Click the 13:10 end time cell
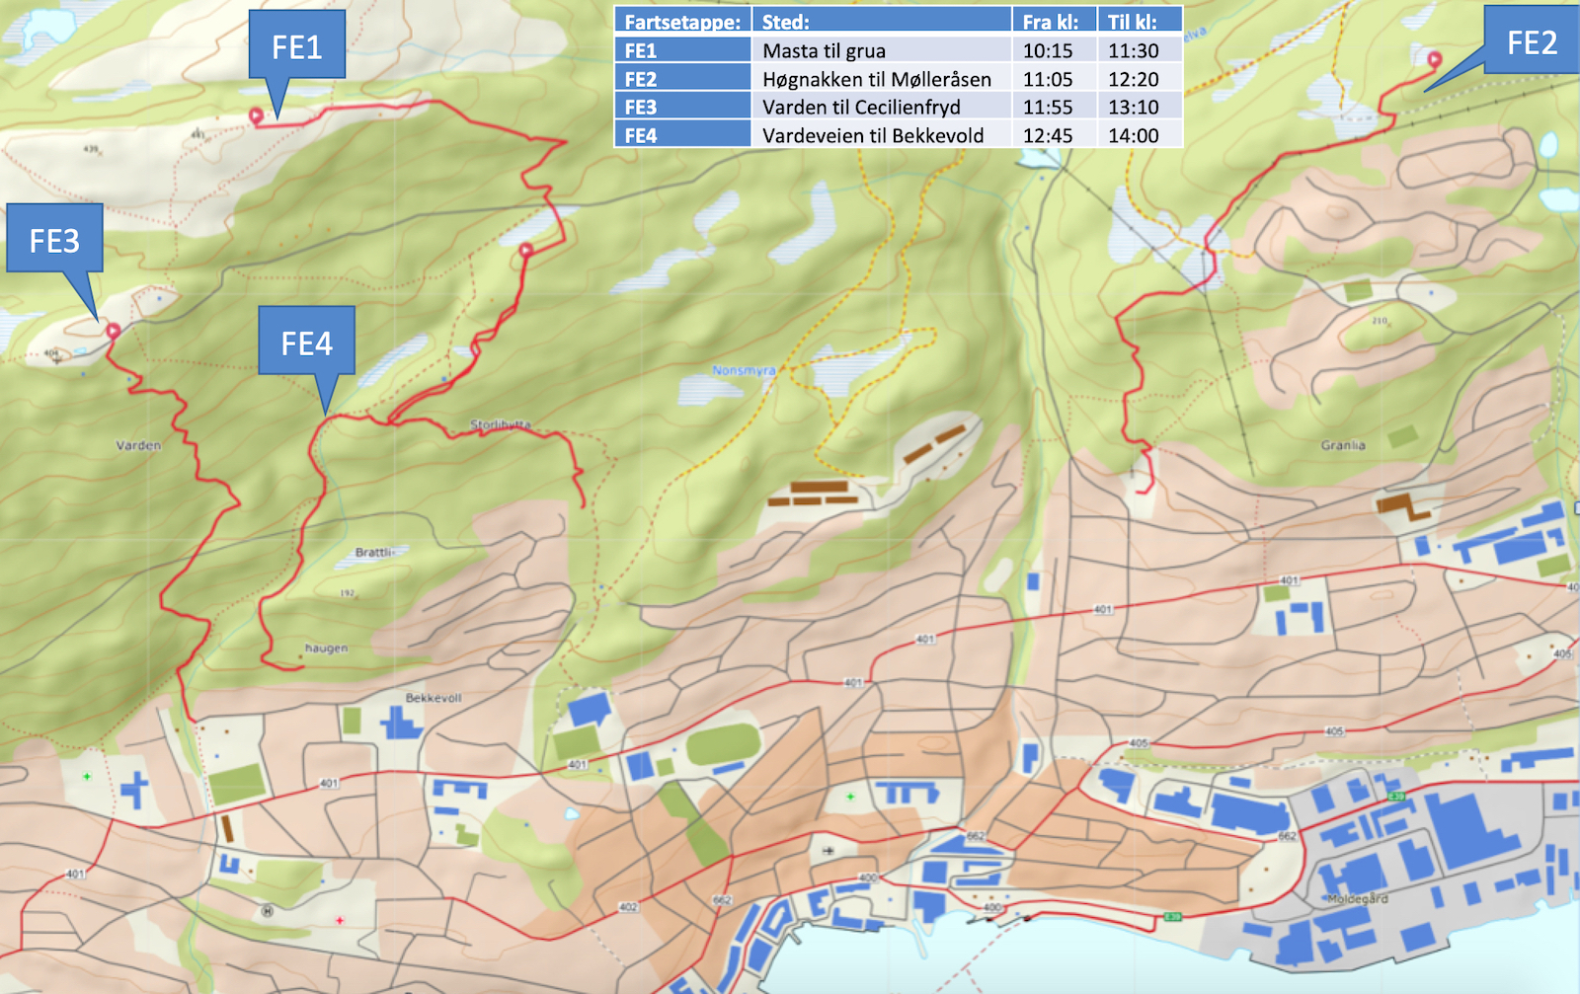This screenshot has width=1580, height=994. (1140, 107)
